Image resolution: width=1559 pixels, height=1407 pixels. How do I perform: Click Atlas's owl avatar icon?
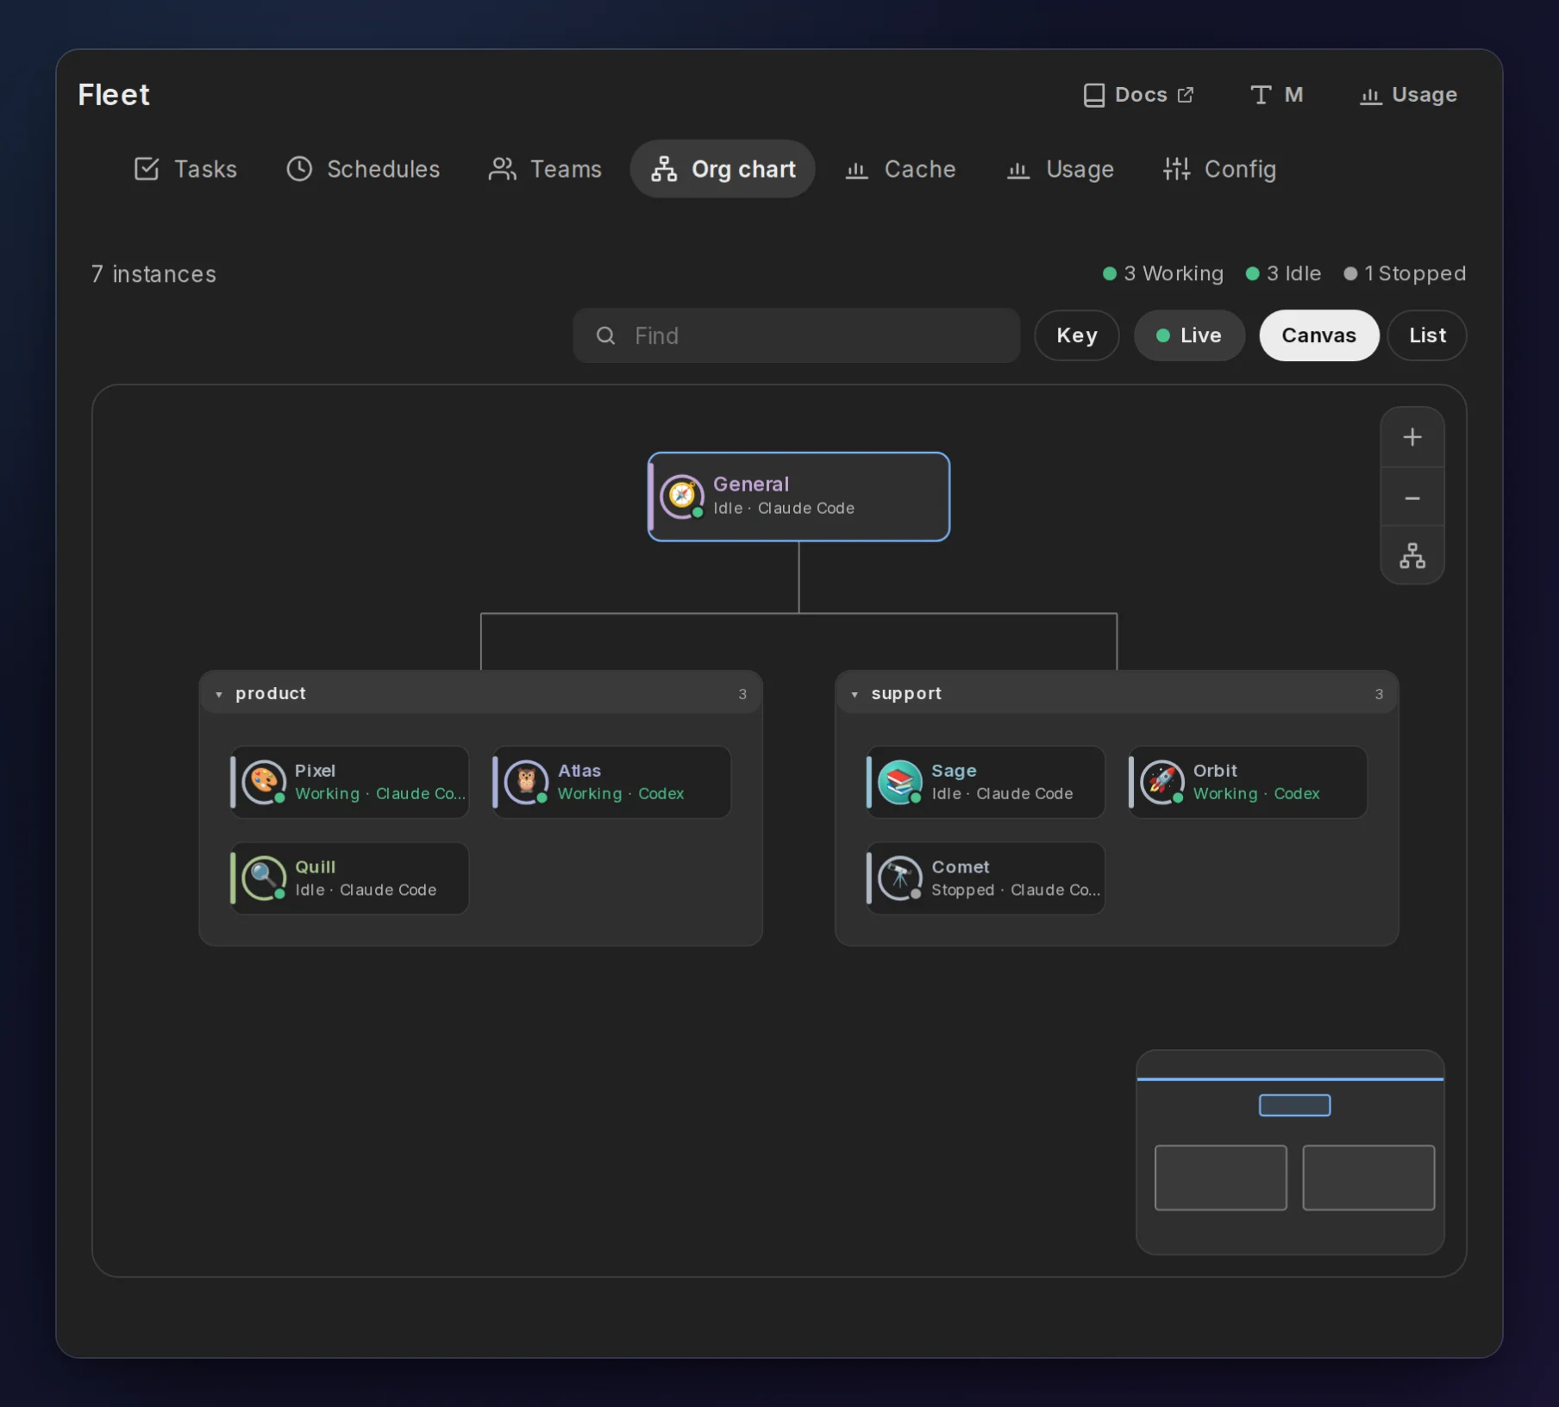click(x=526, y=781)
